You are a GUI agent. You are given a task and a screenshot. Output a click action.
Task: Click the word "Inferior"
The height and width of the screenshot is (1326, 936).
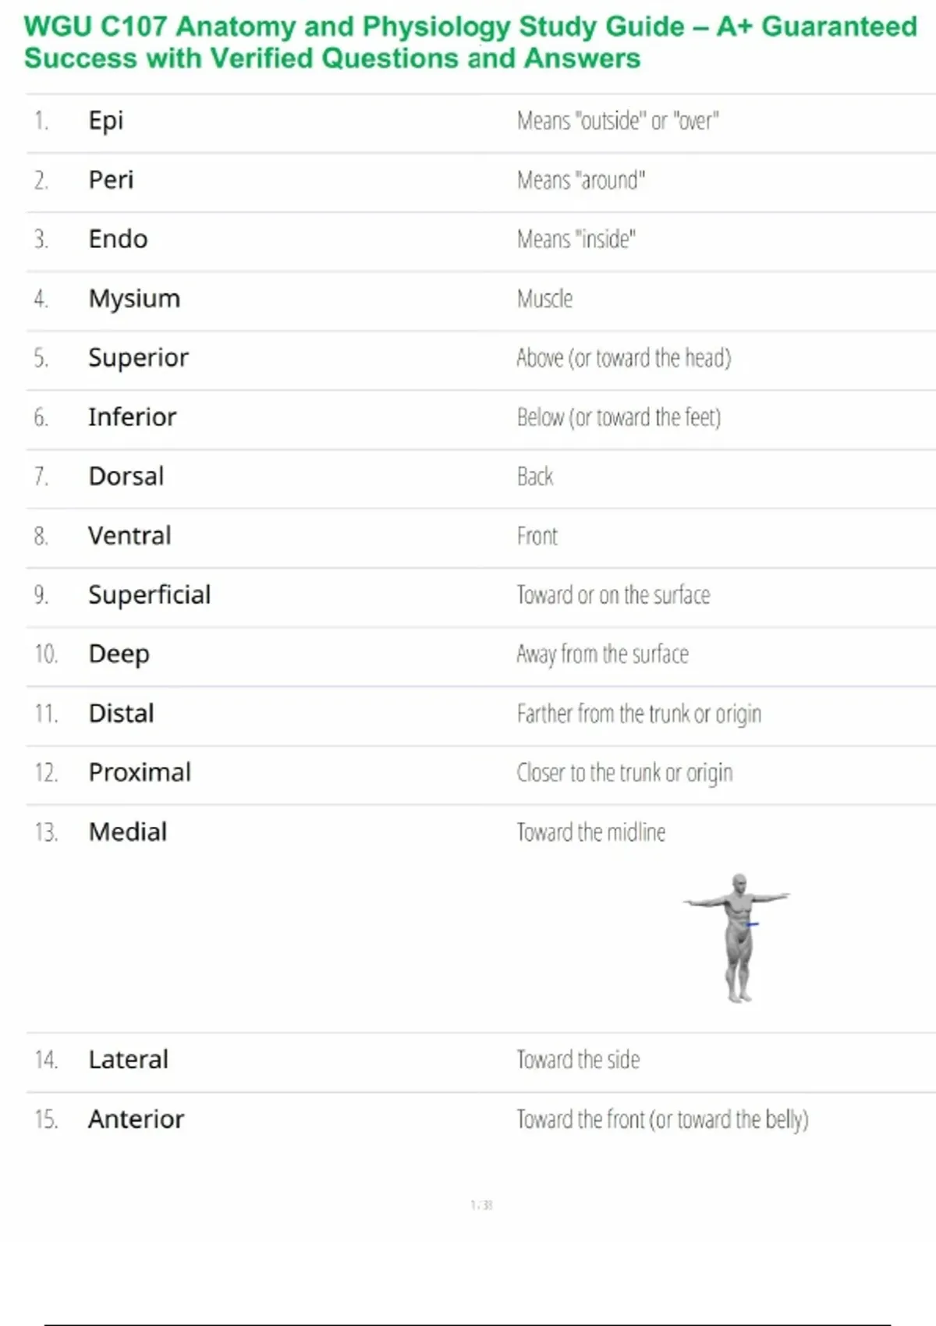(x=132, y=417)
